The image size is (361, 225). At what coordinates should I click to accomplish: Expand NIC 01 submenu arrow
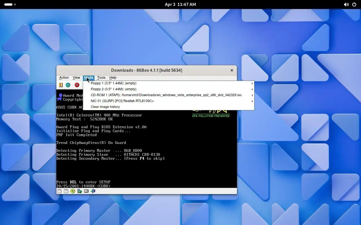click(x=252, y=101)
